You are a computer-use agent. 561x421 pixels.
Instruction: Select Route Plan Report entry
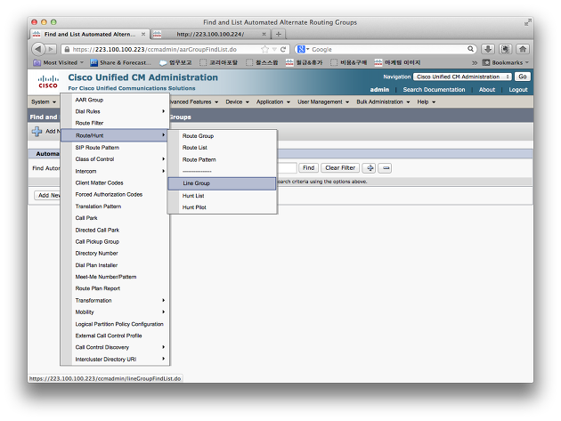click(x=115, y=288)
